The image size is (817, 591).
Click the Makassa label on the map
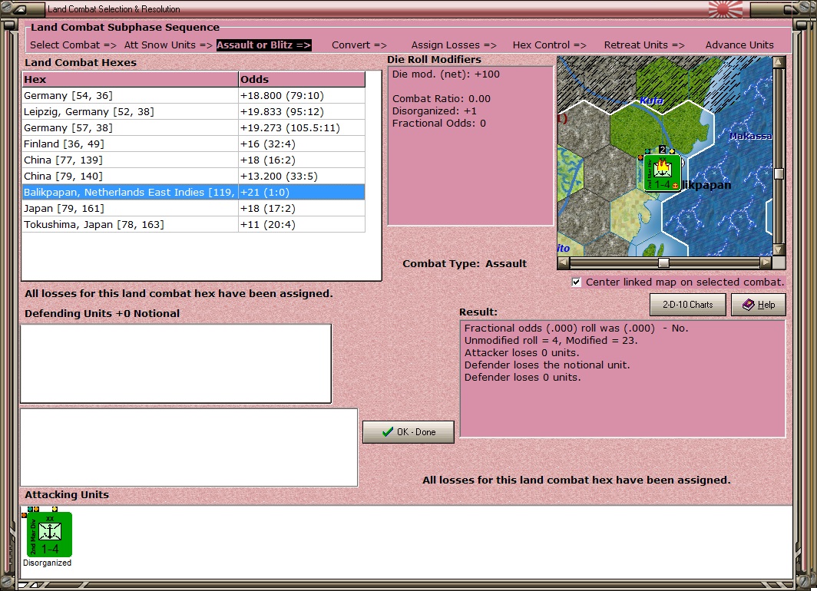click(x=750, y=136)
